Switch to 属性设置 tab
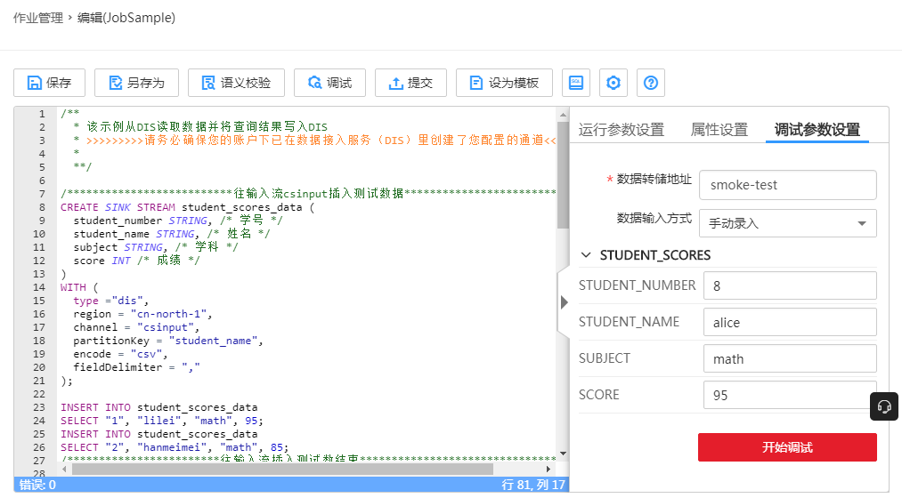902x498 pixels. tap(719, 129)
